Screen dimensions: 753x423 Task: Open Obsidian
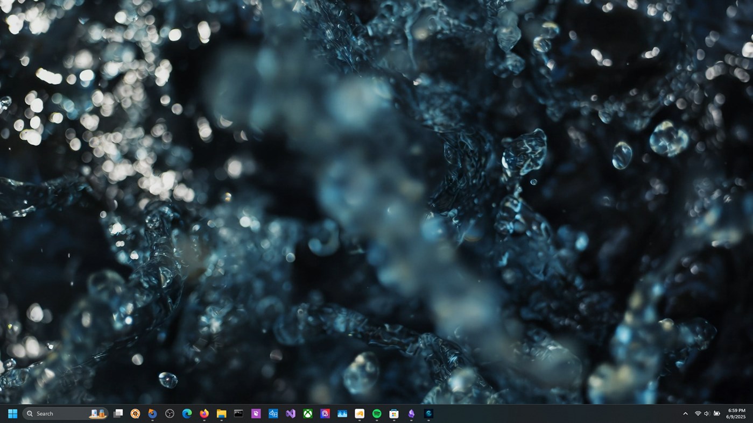[x=410, y=413]
